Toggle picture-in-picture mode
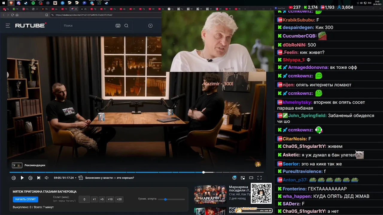 (243, 178)
